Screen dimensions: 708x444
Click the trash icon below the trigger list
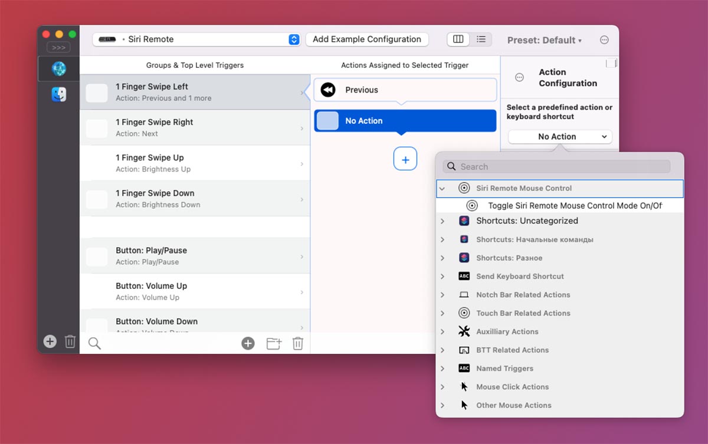click(x=298, y=343)
